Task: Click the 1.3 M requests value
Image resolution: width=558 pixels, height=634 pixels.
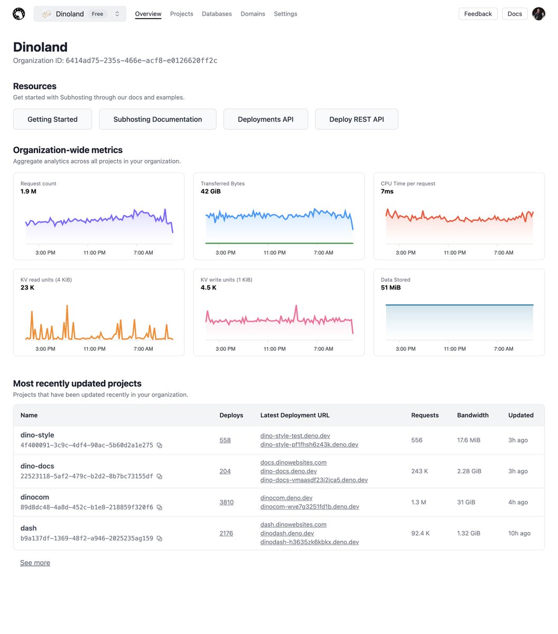Action: pos(418,502)
